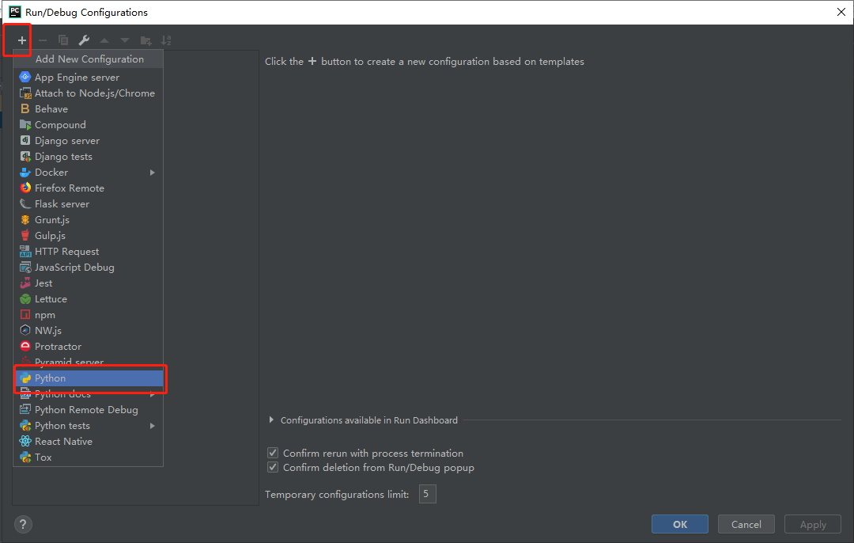The height and width of the screenshot is (543, 854).
Task: Select Behave configuration type
Action: pyautogui.click(x=89, y=109)
